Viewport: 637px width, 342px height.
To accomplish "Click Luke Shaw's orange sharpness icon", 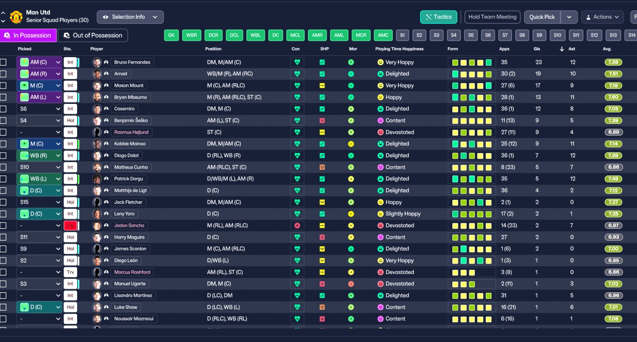I will point(322,307).
